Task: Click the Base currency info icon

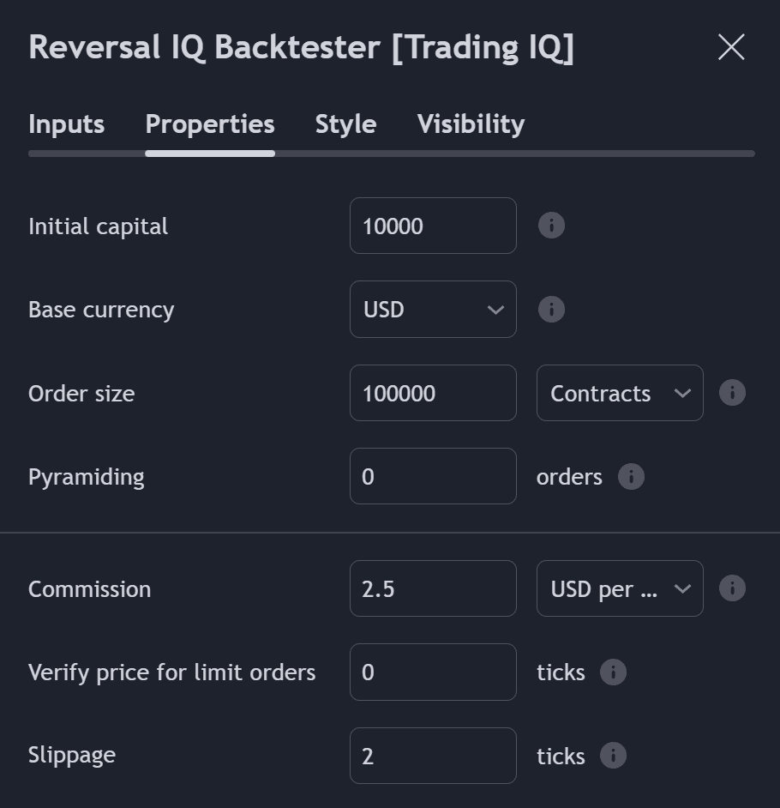Action: 551,310
